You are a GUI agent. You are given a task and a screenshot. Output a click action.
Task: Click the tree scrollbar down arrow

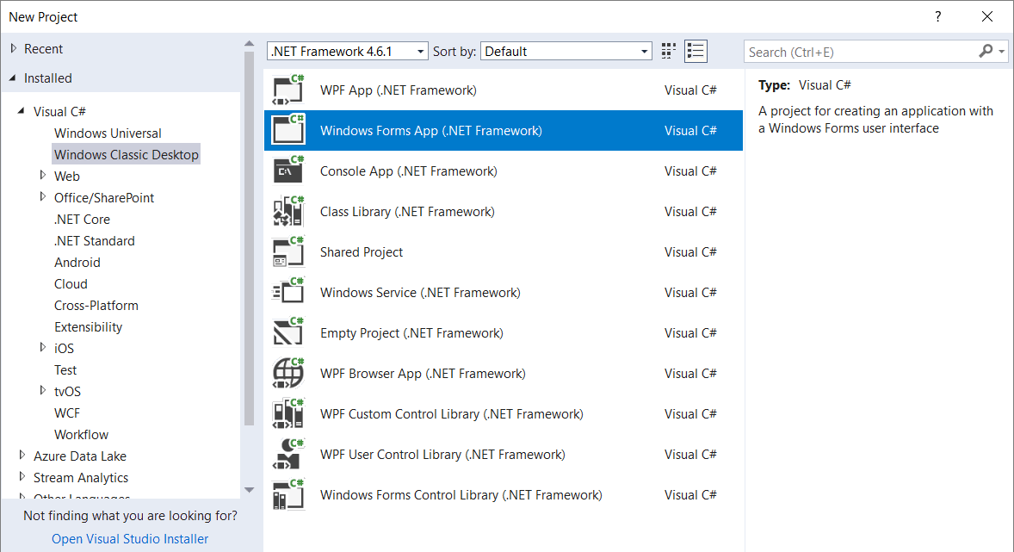click(250, 491)
